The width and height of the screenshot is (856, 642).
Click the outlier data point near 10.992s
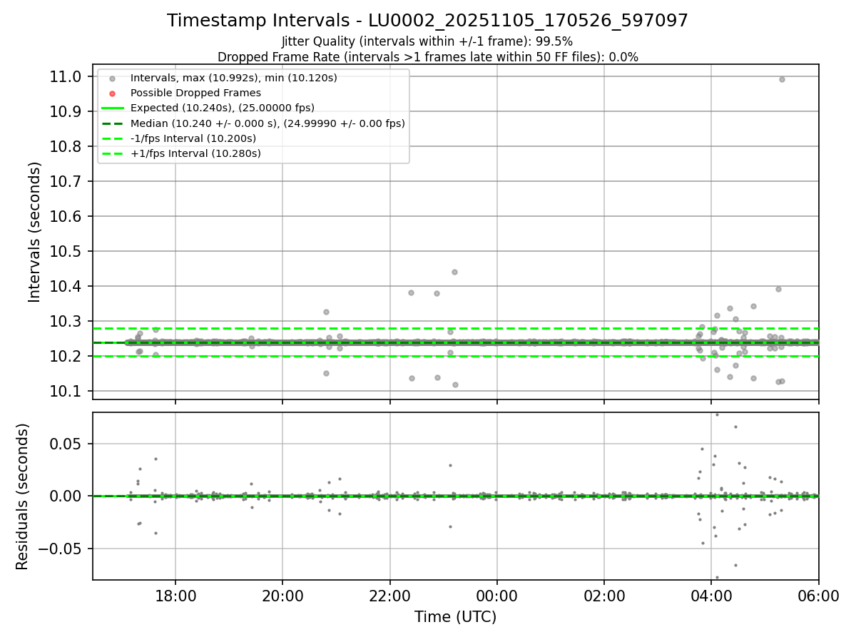pyautogui.click(x=782, y=79)
